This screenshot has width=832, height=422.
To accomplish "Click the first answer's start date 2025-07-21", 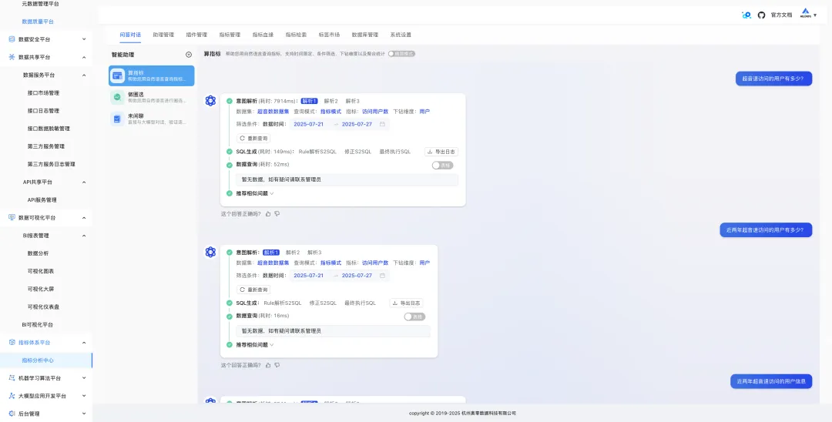I will [308, 124].
